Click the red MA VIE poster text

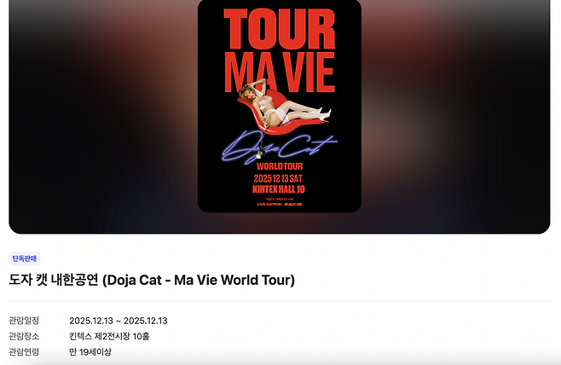click(280, 72)
